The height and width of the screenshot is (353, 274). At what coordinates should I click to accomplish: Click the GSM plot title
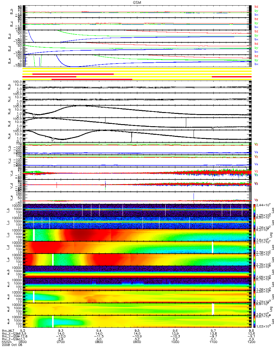tap(137, 2)
